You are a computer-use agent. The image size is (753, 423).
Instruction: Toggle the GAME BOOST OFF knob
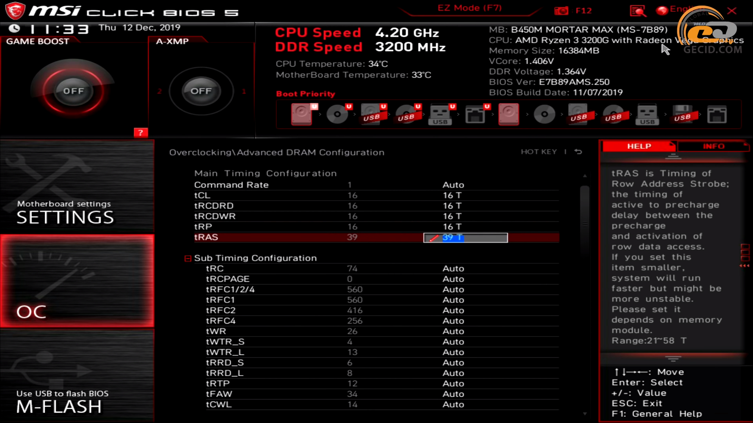pyautogui.click(x=73, y=91)
